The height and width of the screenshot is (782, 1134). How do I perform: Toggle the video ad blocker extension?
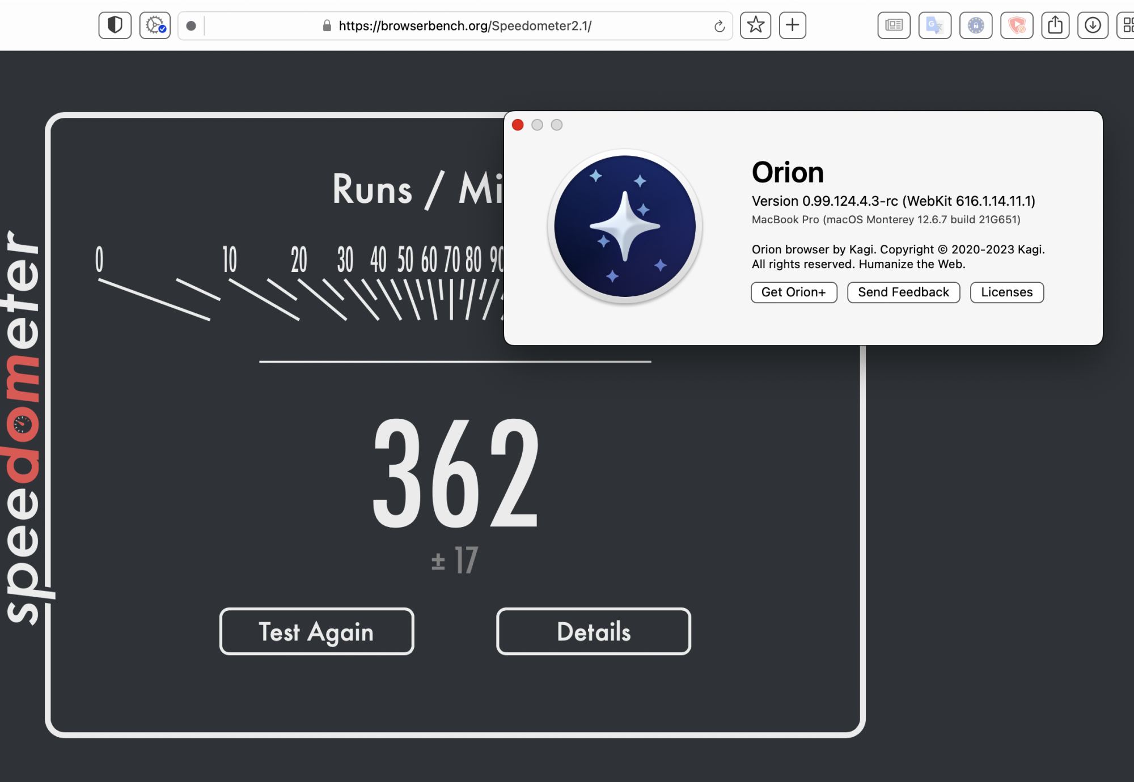(1017, 25)
